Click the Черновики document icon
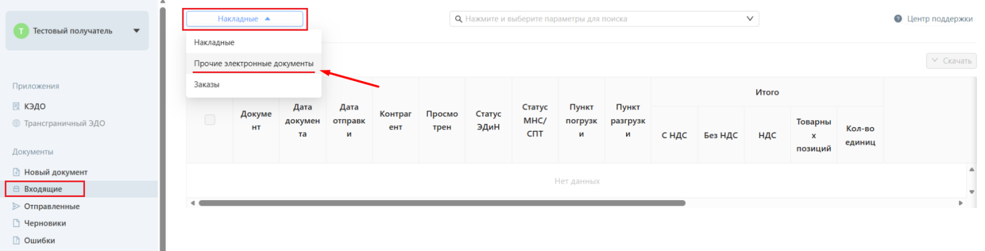The height and width of the screenshot is (251, 985). (x=17, y=223)
